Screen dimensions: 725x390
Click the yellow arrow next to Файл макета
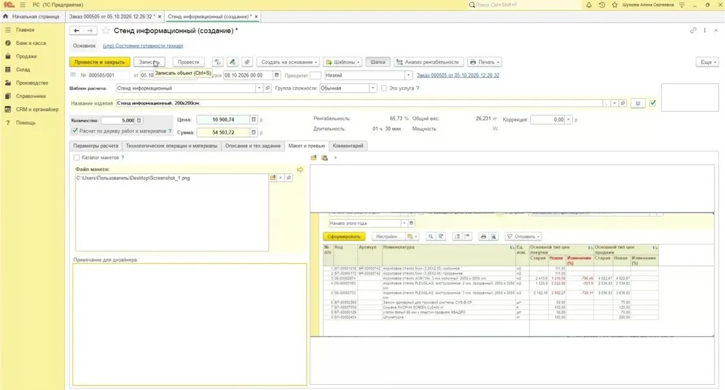coord(300,170)
